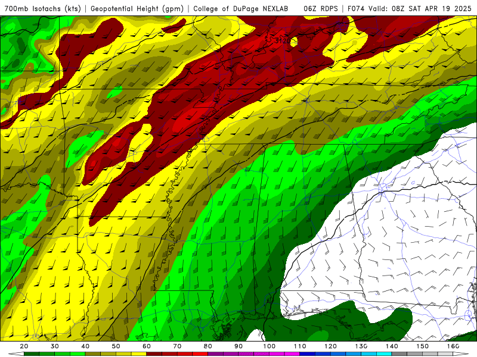This screenshot has width=477, height=357.
Task: Click the "70" legend value
Action: (x=177, y=346)
